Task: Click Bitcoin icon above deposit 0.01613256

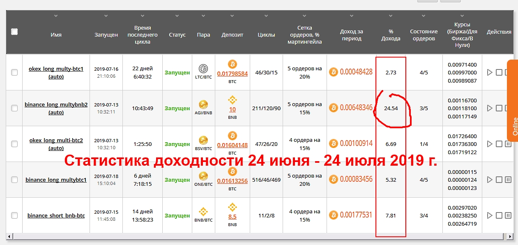Action: coord(233,171)
